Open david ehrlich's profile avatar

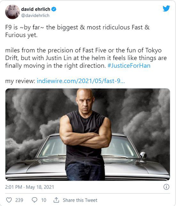pyautogui.click(x=12, y=12)
